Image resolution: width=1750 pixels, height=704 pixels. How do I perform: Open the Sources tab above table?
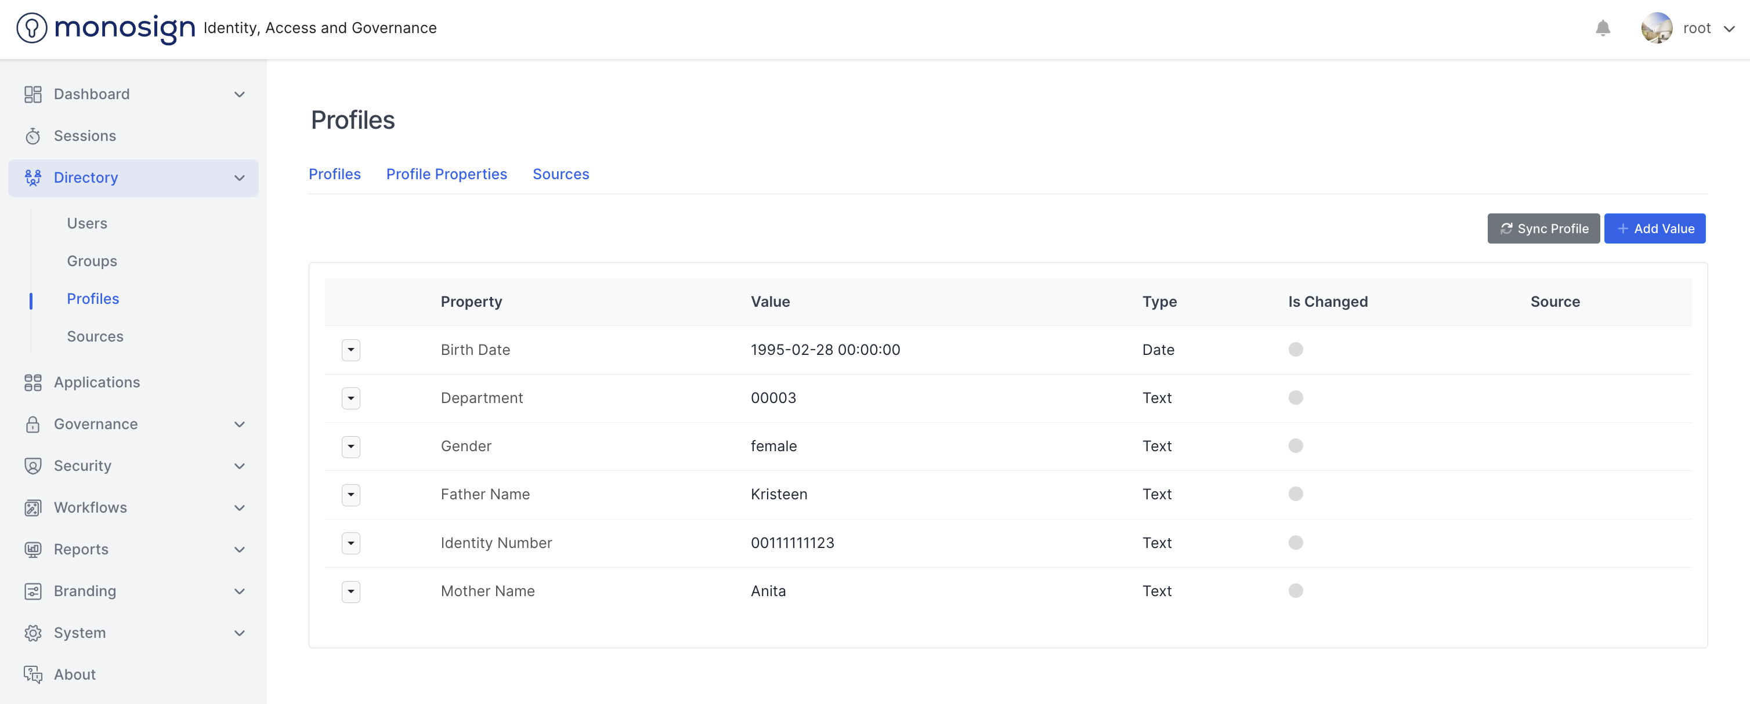coord(561,174)
